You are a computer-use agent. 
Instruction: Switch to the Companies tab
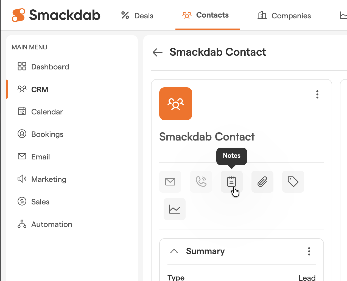click(284, 16)
